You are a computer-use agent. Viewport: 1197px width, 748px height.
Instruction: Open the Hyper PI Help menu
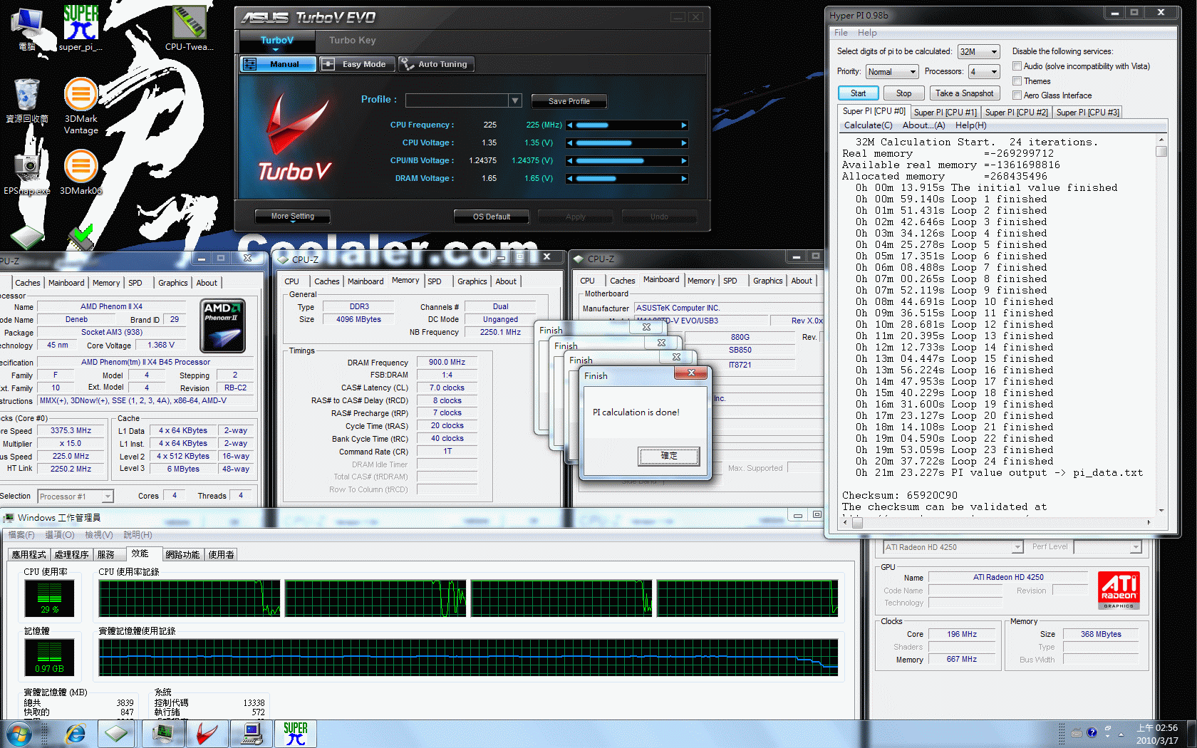[x=867, y=33]
